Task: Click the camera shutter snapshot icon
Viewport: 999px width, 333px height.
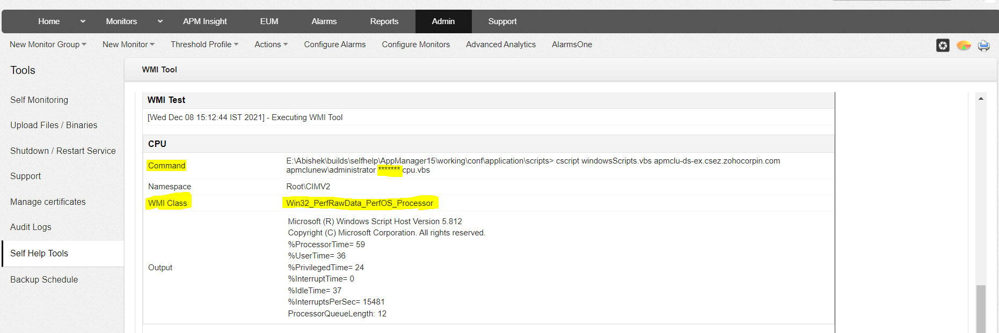Action: [x=943, y=46]
